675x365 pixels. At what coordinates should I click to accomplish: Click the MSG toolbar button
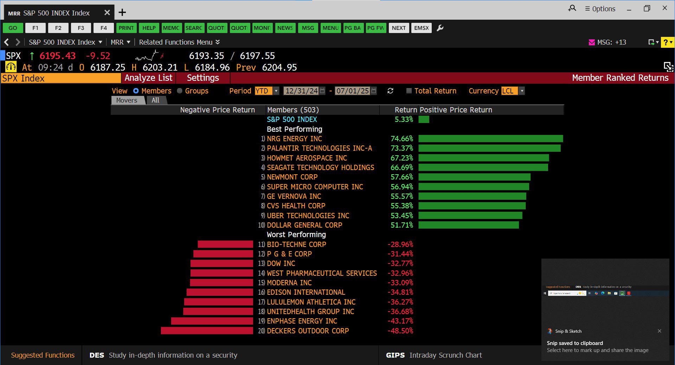click(x=308, y=28)
